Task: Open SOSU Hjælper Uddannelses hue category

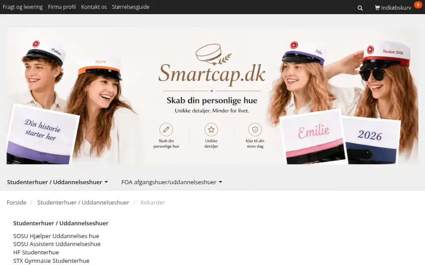Action: tap(56, 236)
